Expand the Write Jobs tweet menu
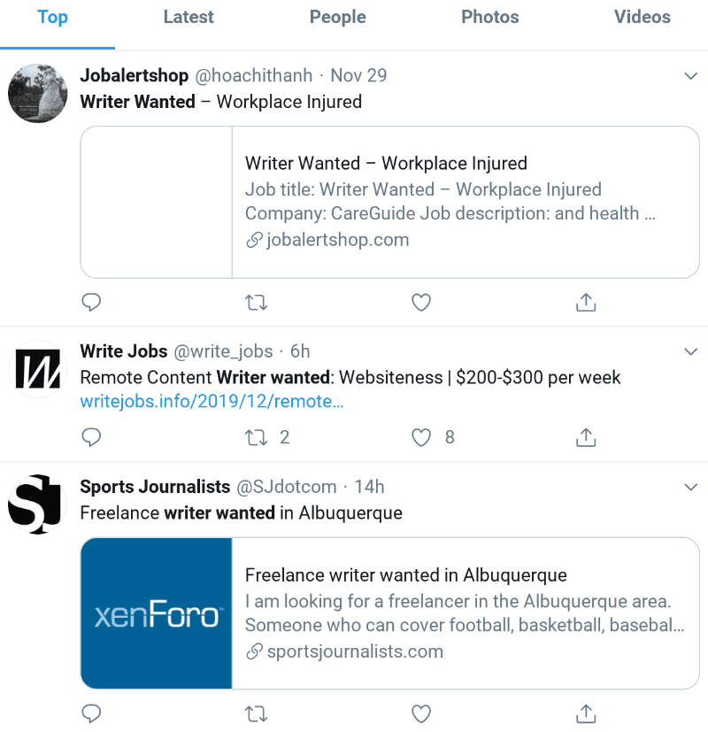 point(691,351)
